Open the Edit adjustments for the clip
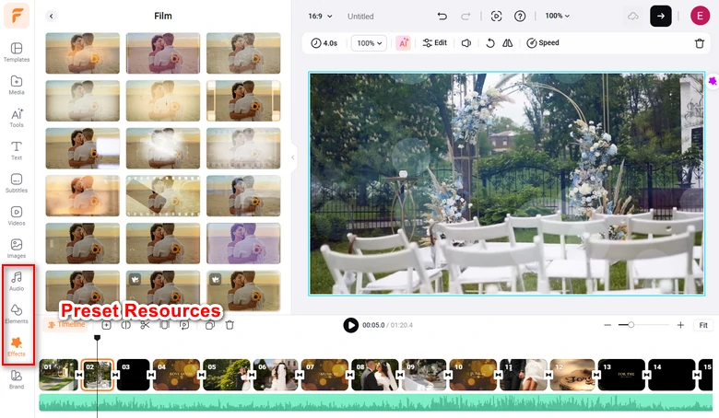The width and height of the screenshot is (719, 418). (x=435, y=42)
